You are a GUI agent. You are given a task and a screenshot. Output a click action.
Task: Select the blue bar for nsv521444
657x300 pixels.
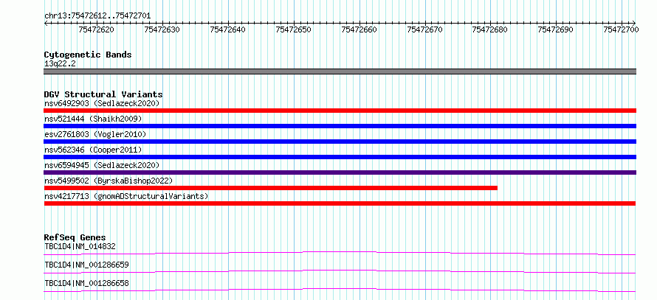click(340, 126)
